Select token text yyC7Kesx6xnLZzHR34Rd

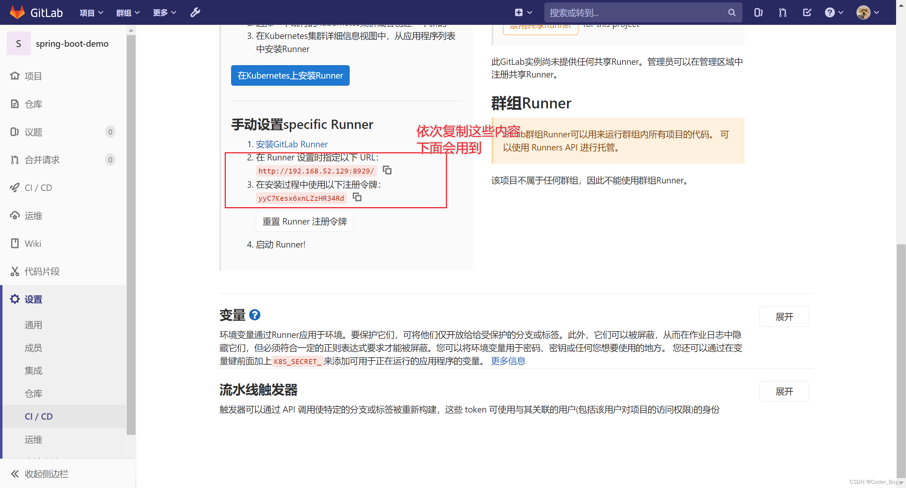301,198
